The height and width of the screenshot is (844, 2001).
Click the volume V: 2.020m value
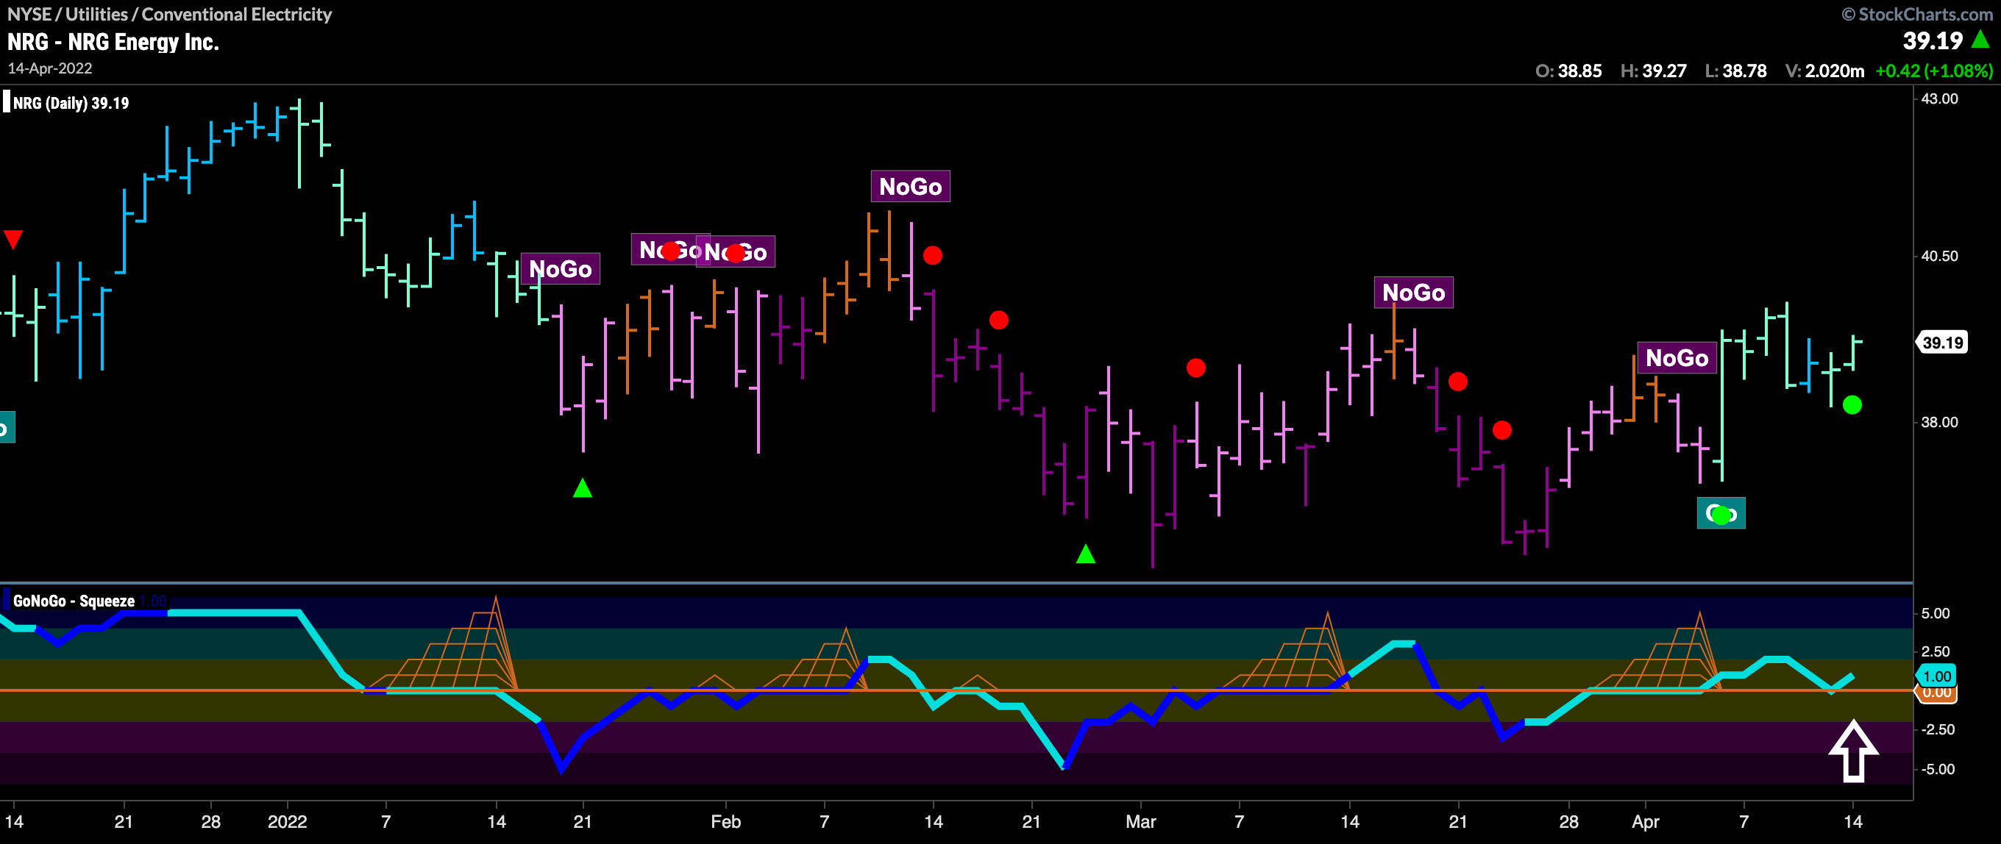pyautogui.click(x=1824, y=71)
